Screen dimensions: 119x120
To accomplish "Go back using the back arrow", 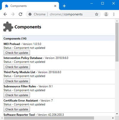I will [5, 14].
